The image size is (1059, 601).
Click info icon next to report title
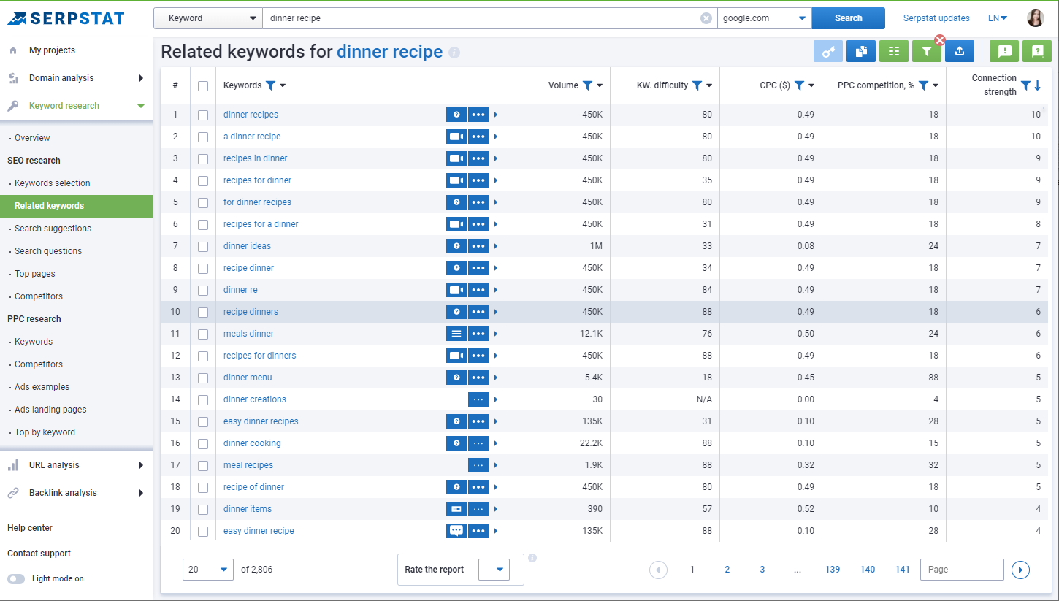point(454,53)
